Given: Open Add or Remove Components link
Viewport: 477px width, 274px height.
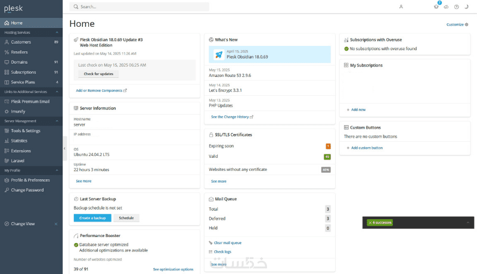Looking at the screenshot, I should (101, 91).
